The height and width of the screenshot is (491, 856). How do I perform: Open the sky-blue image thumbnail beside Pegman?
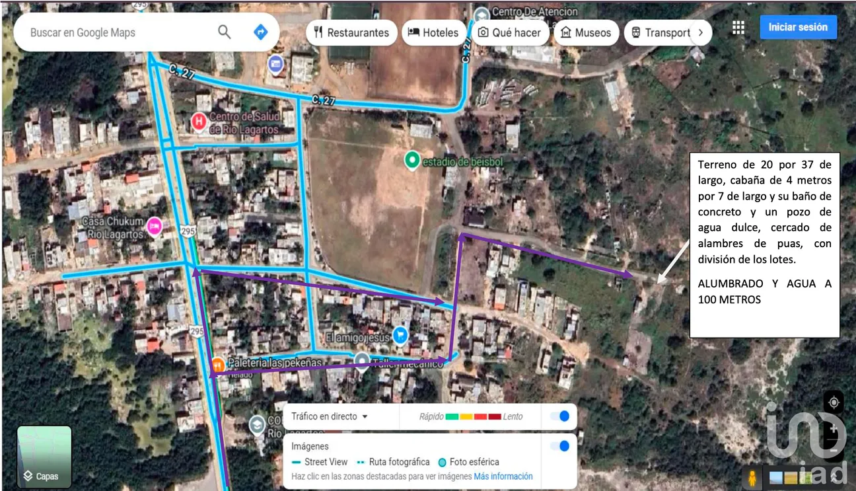pos(775,477)
